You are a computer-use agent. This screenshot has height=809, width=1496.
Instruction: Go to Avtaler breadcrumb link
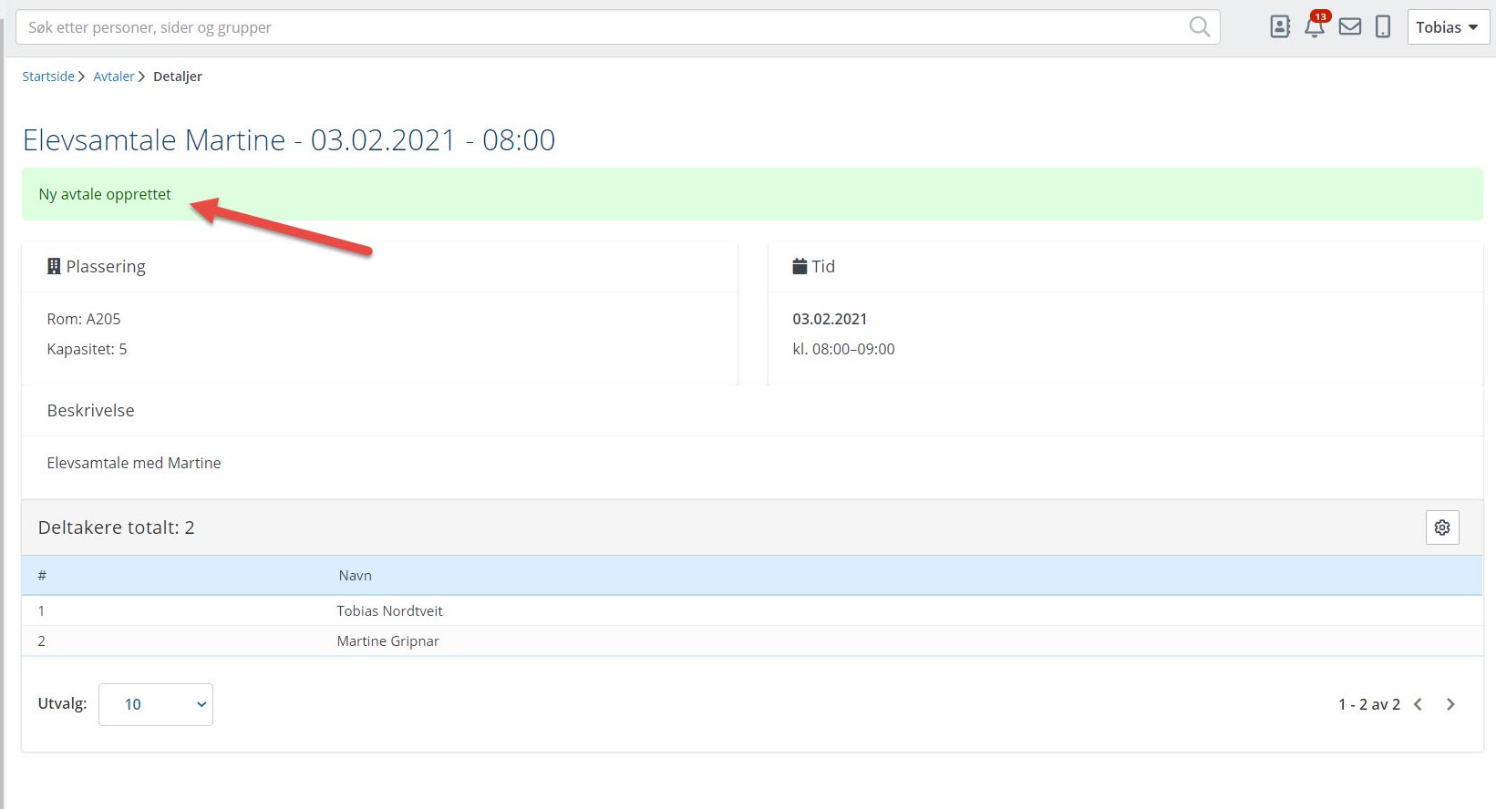click(114, 77)
